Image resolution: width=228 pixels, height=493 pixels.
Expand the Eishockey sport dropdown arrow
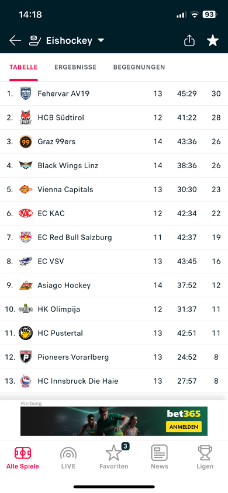(x=101, y=40)
